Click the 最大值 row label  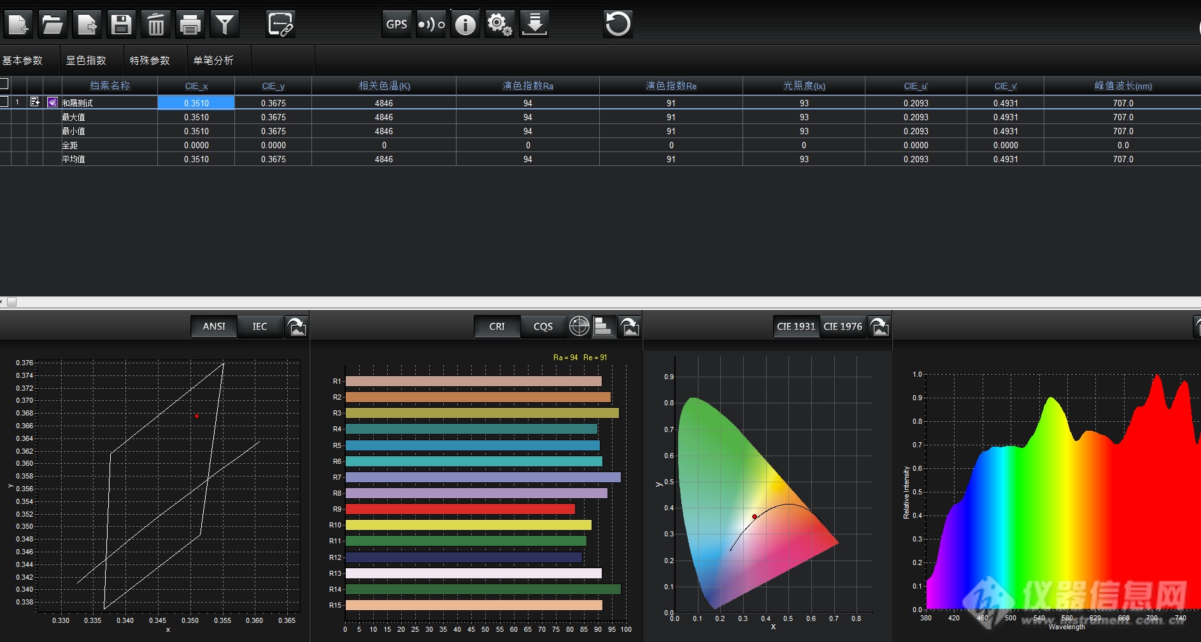[x=73, y=117]
